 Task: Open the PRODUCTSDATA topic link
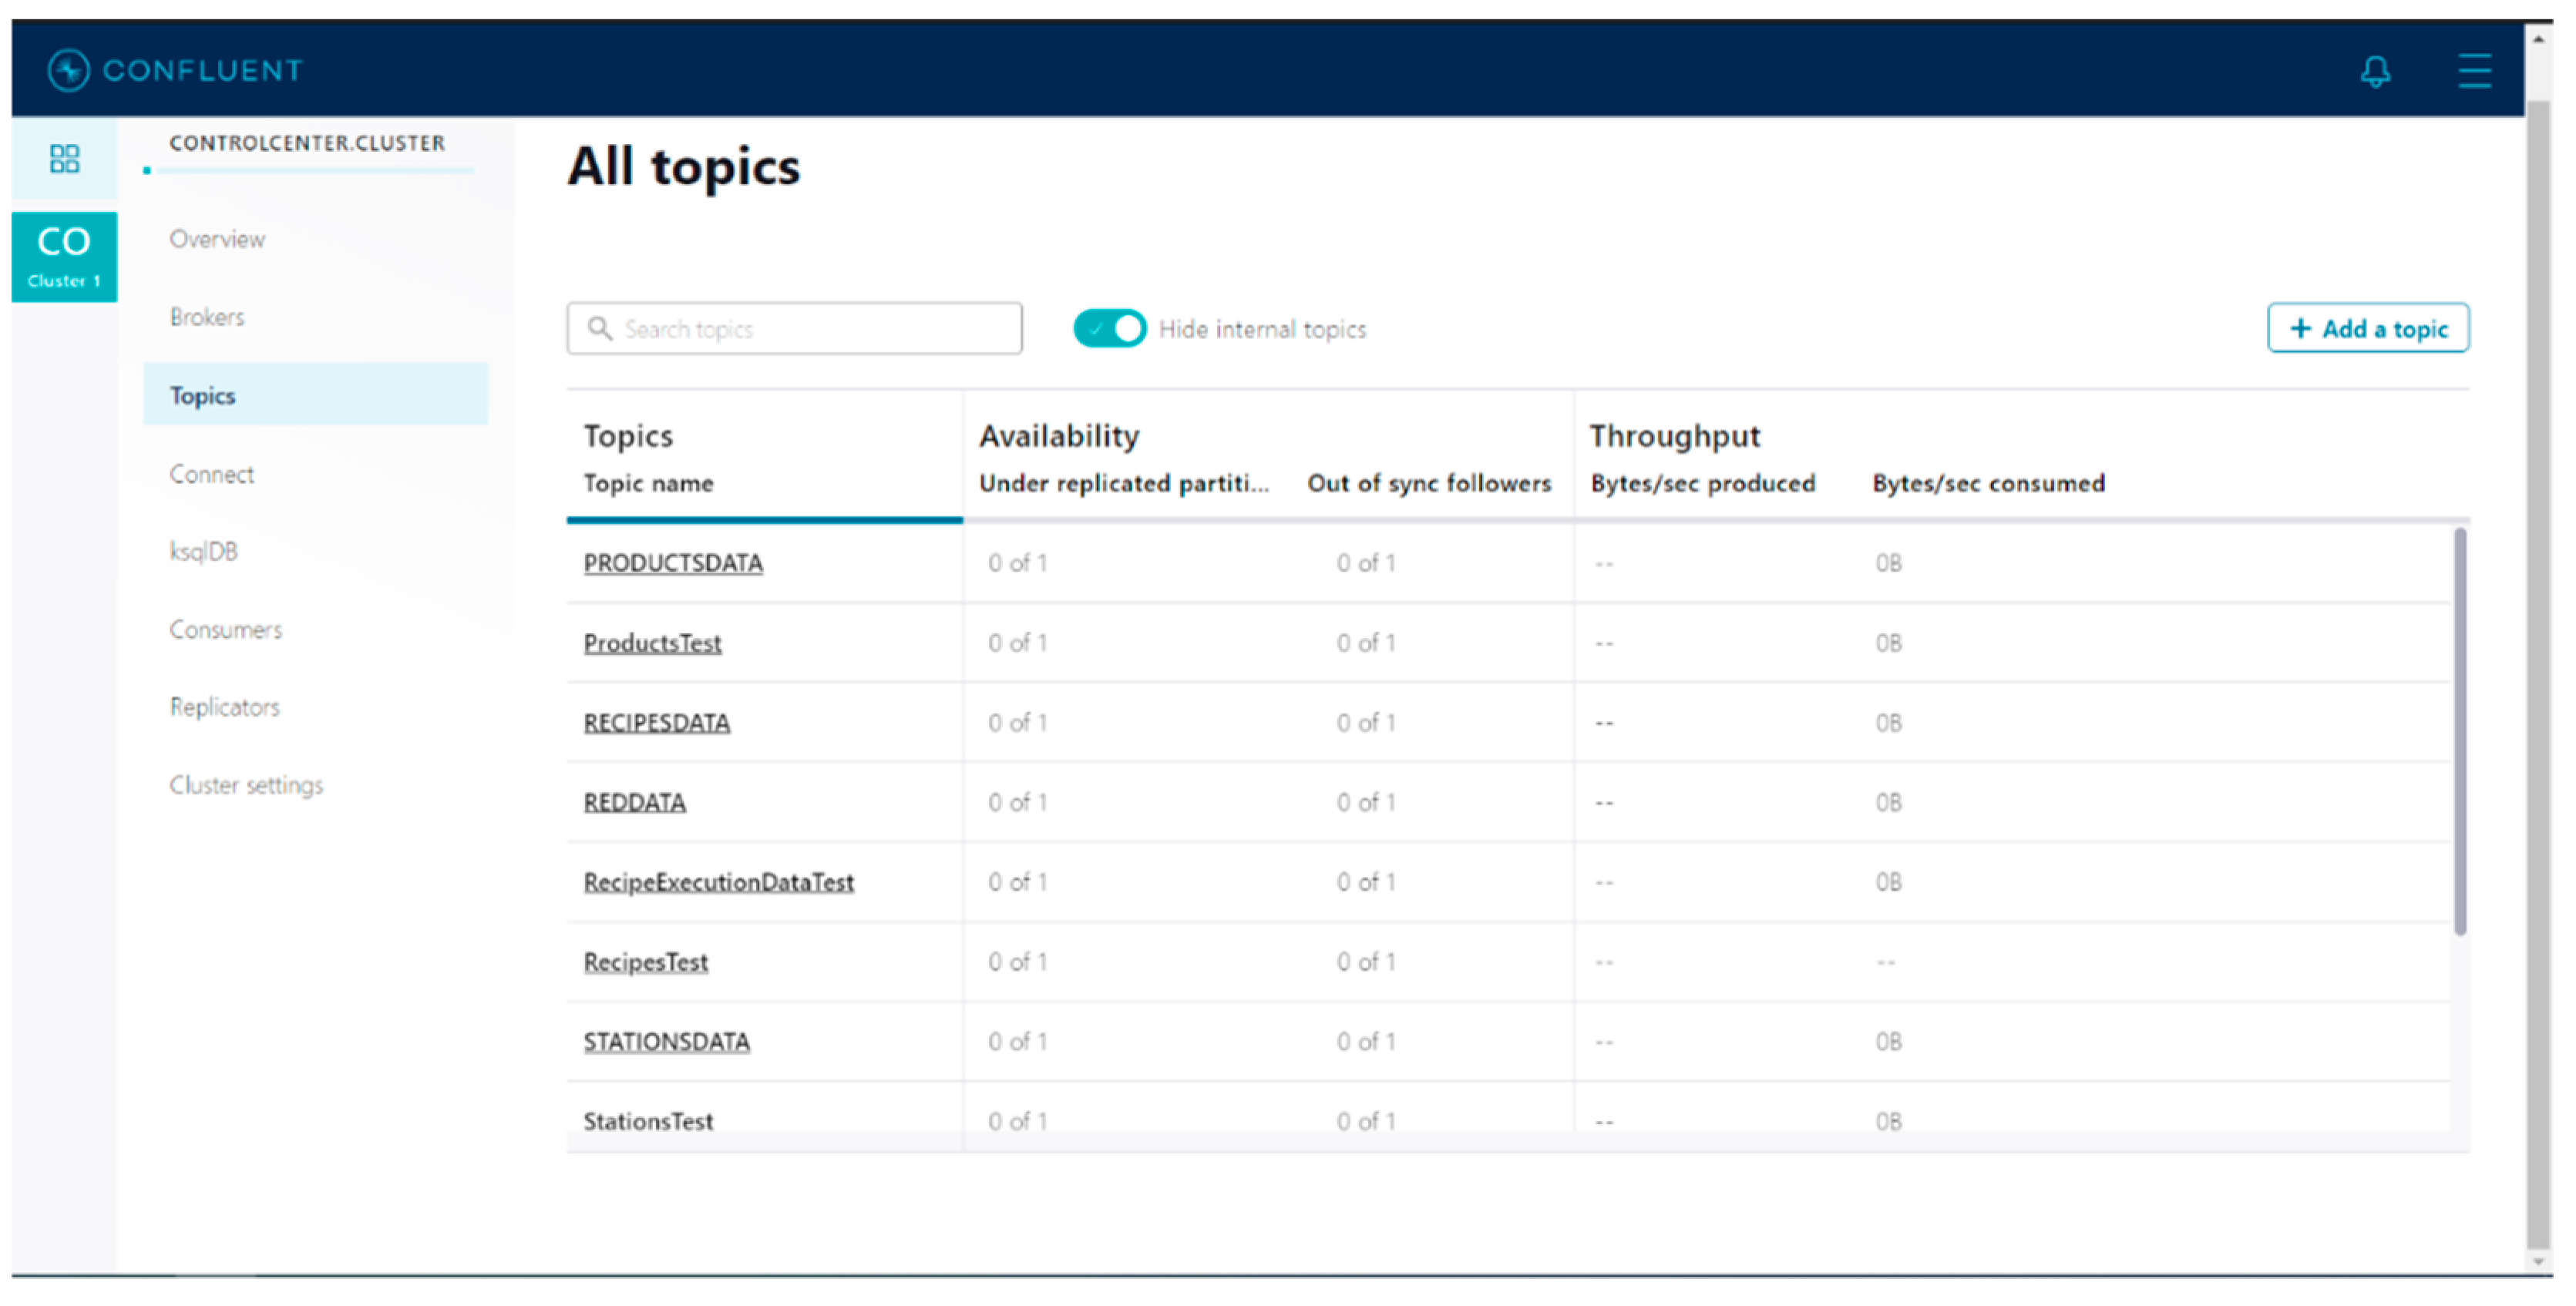pyautogui.click(x=672, y=564)
